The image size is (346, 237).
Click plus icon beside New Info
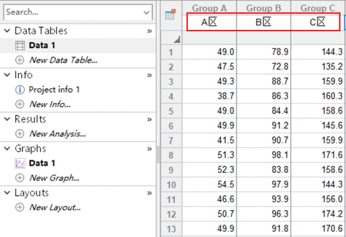pyautogui.click(x=20, y=104)
